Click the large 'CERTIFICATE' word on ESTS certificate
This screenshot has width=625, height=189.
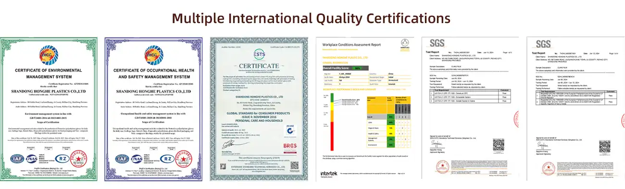[259, 65]
